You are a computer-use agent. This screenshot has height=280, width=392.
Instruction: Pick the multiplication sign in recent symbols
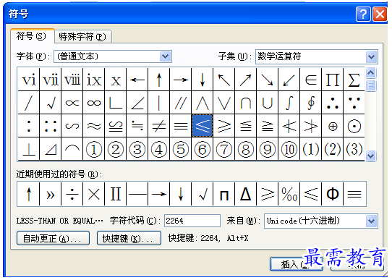click(94, 194)
